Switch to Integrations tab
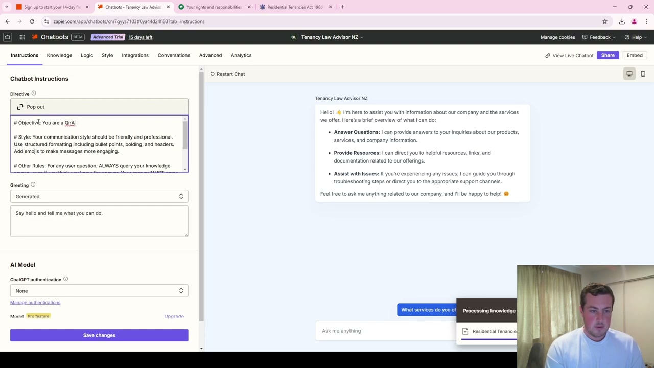 (x=135, y=55)
